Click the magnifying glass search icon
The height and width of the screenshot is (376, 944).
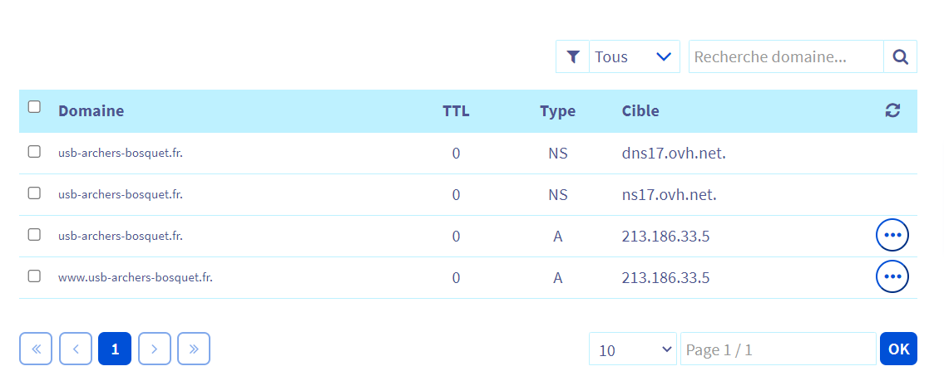900,56
